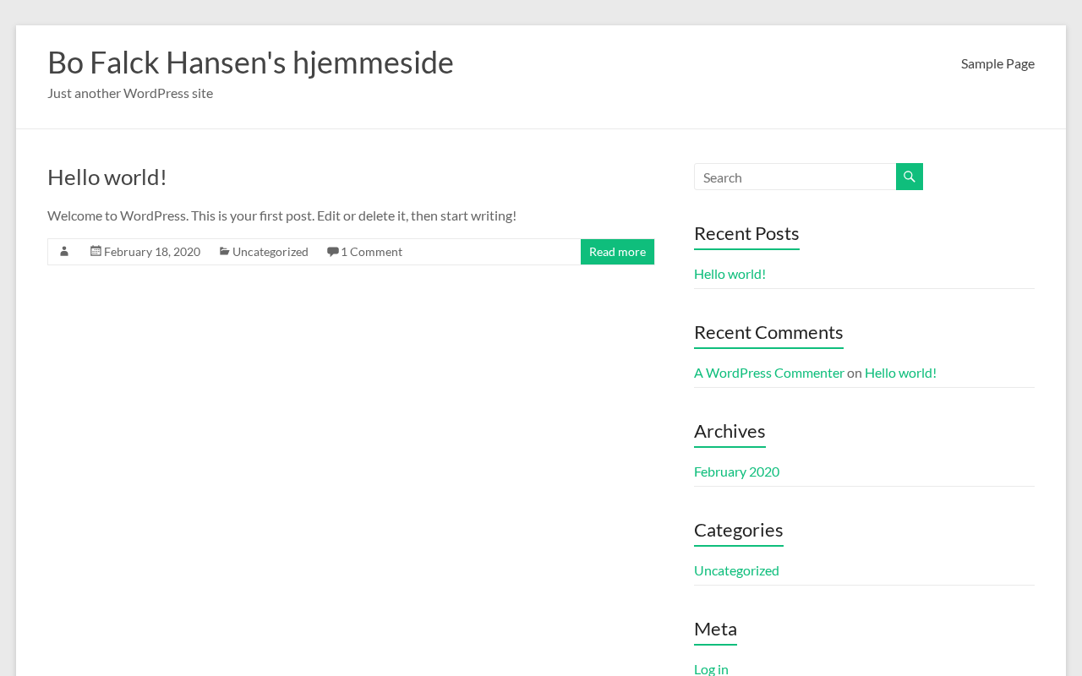Click the comment bubble icon
The width and height of the screenshot is (1082, 676).
333,251
